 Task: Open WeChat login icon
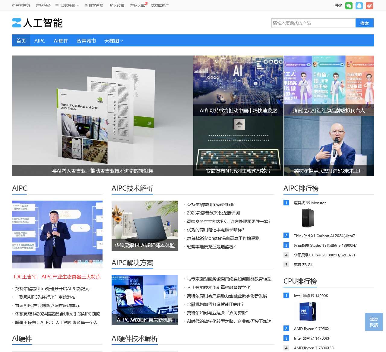coord(349,5)
